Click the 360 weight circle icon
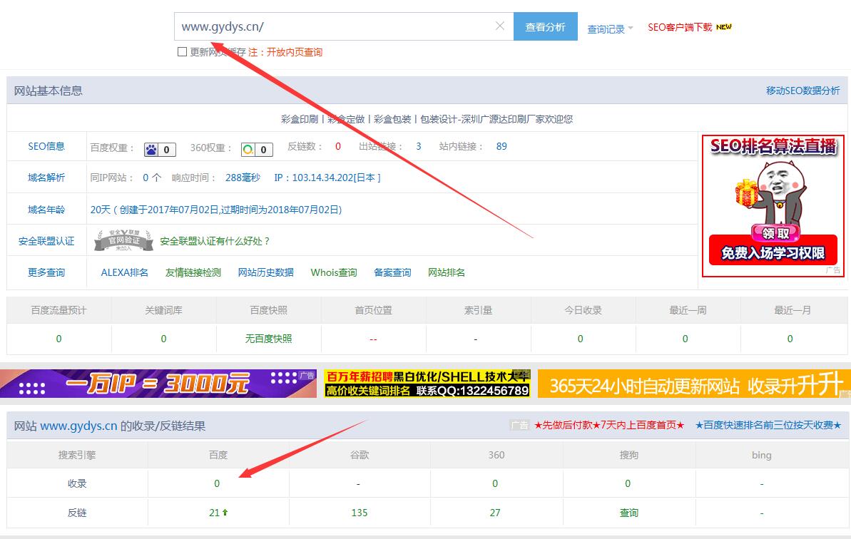This screenshot has height=539, width=851. coord(248,150)
